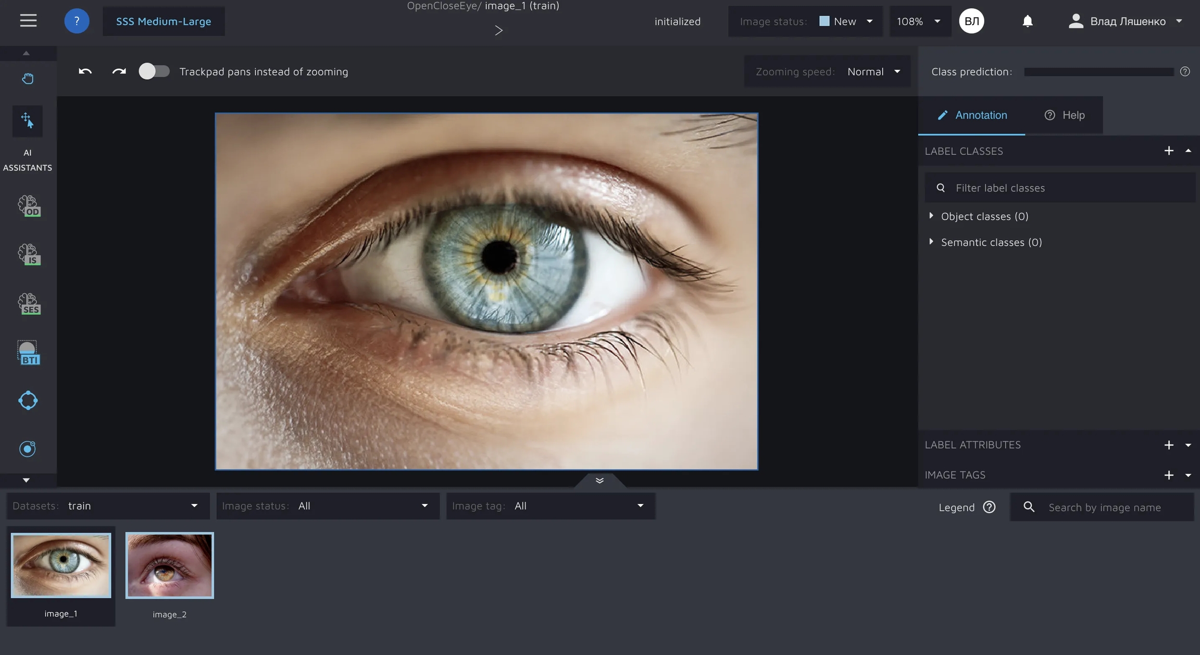The image size is (1200, 655).
Task: Switch to the Annotation tab
Action: click(972, 115)
